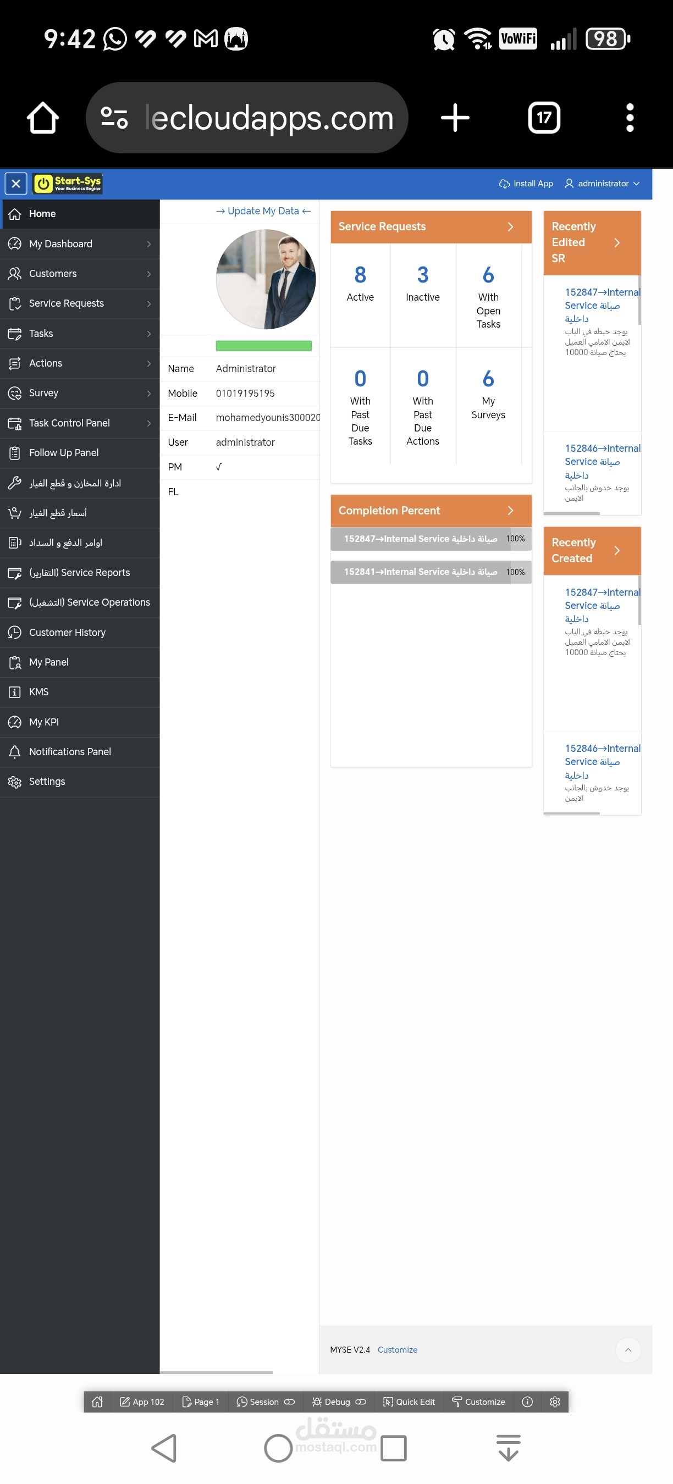Open the 3 Inactive requests count
The image size is (673, 1484).
[x=422, y=275]
